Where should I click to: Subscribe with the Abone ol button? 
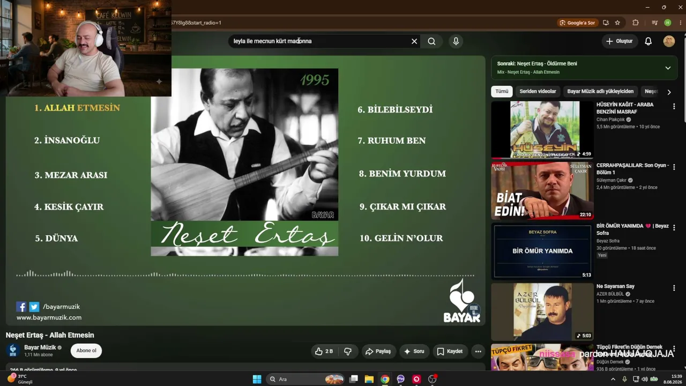[86, 351]
